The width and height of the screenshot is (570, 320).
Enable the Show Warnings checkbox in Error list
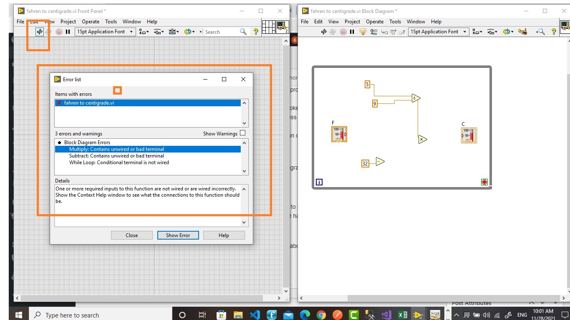[242, 133]
